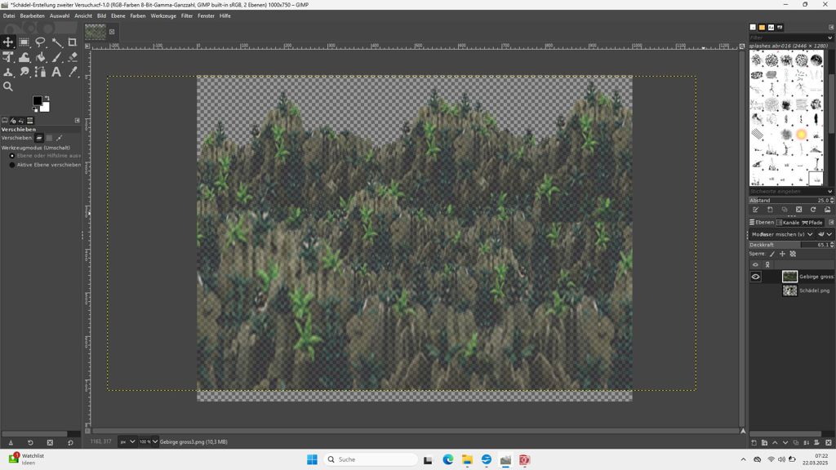Open the Filter menu
Image resolution: width=836 pixels, height=470 pixels.
pyautogui.click(x=187, y=16)
